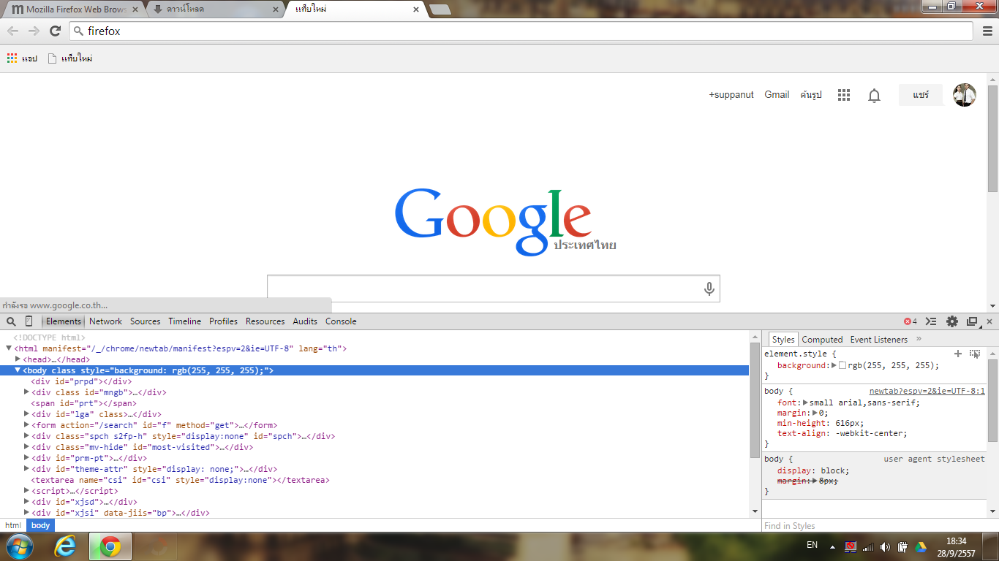This screenshot has height=561, width=999.
Task: Select the Event Listeners sidebar tab
Action: tap(879, 340)
